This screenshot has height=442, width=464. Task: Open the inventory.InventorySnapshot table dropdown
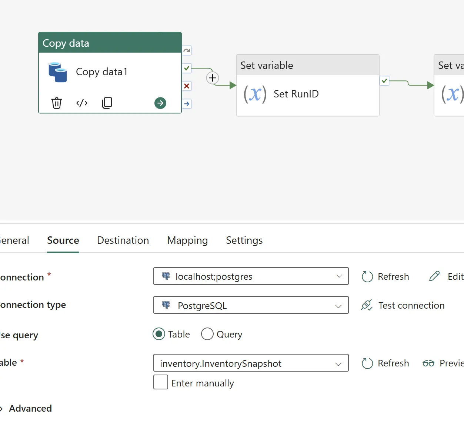pos(251,363)
